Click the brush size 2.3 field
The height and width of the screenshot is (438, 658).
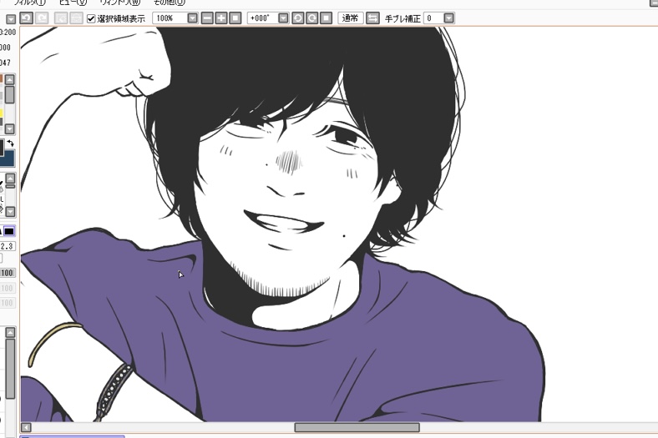click(8, 246)
